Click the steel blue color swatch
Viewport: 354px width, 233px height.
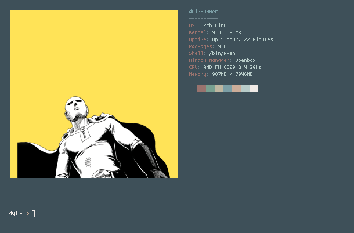[228, 89]
